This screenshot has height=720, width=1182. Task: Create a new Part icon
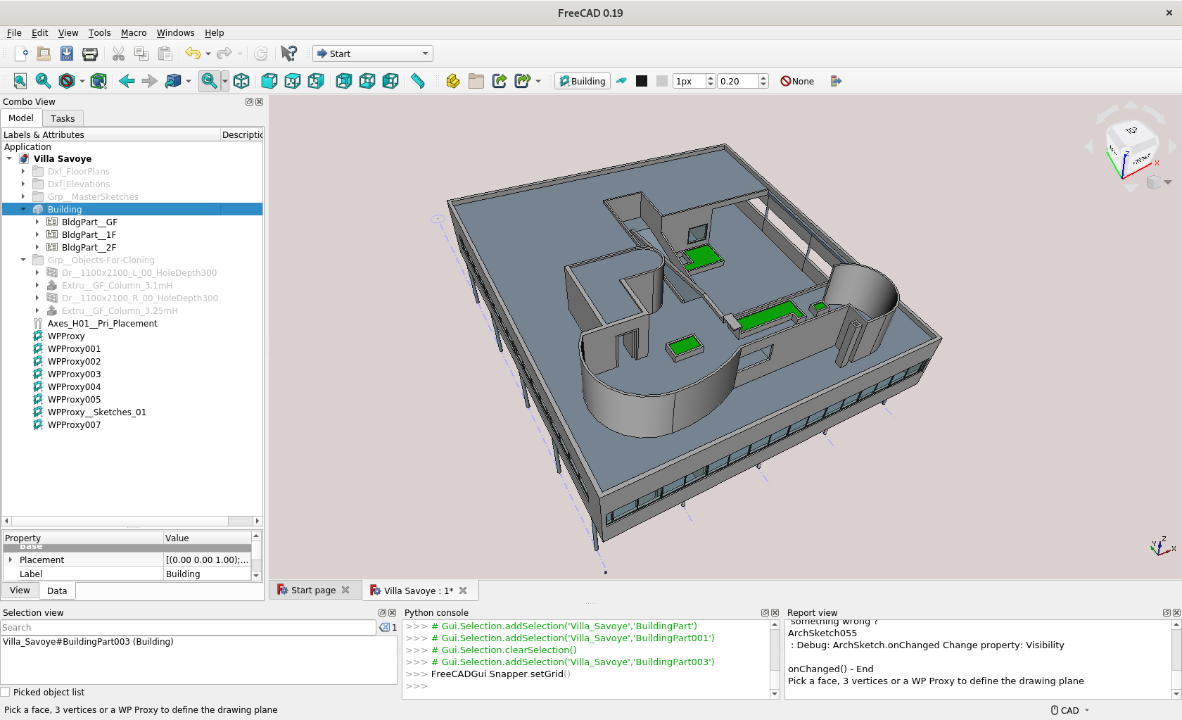tap(453, 81)
